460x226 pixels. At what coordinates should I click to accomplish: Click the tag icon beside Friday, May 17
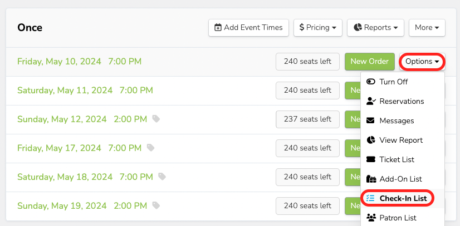tap(151, 148)
